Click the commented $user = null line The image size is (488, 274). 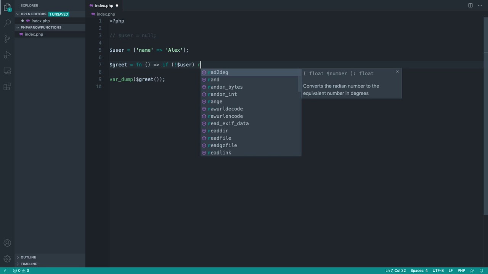(133, 35)
